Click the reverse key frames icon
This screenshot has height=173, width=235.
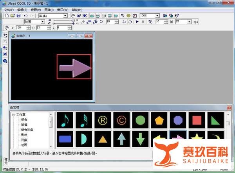pyautogui.click(x=95, y=21)
